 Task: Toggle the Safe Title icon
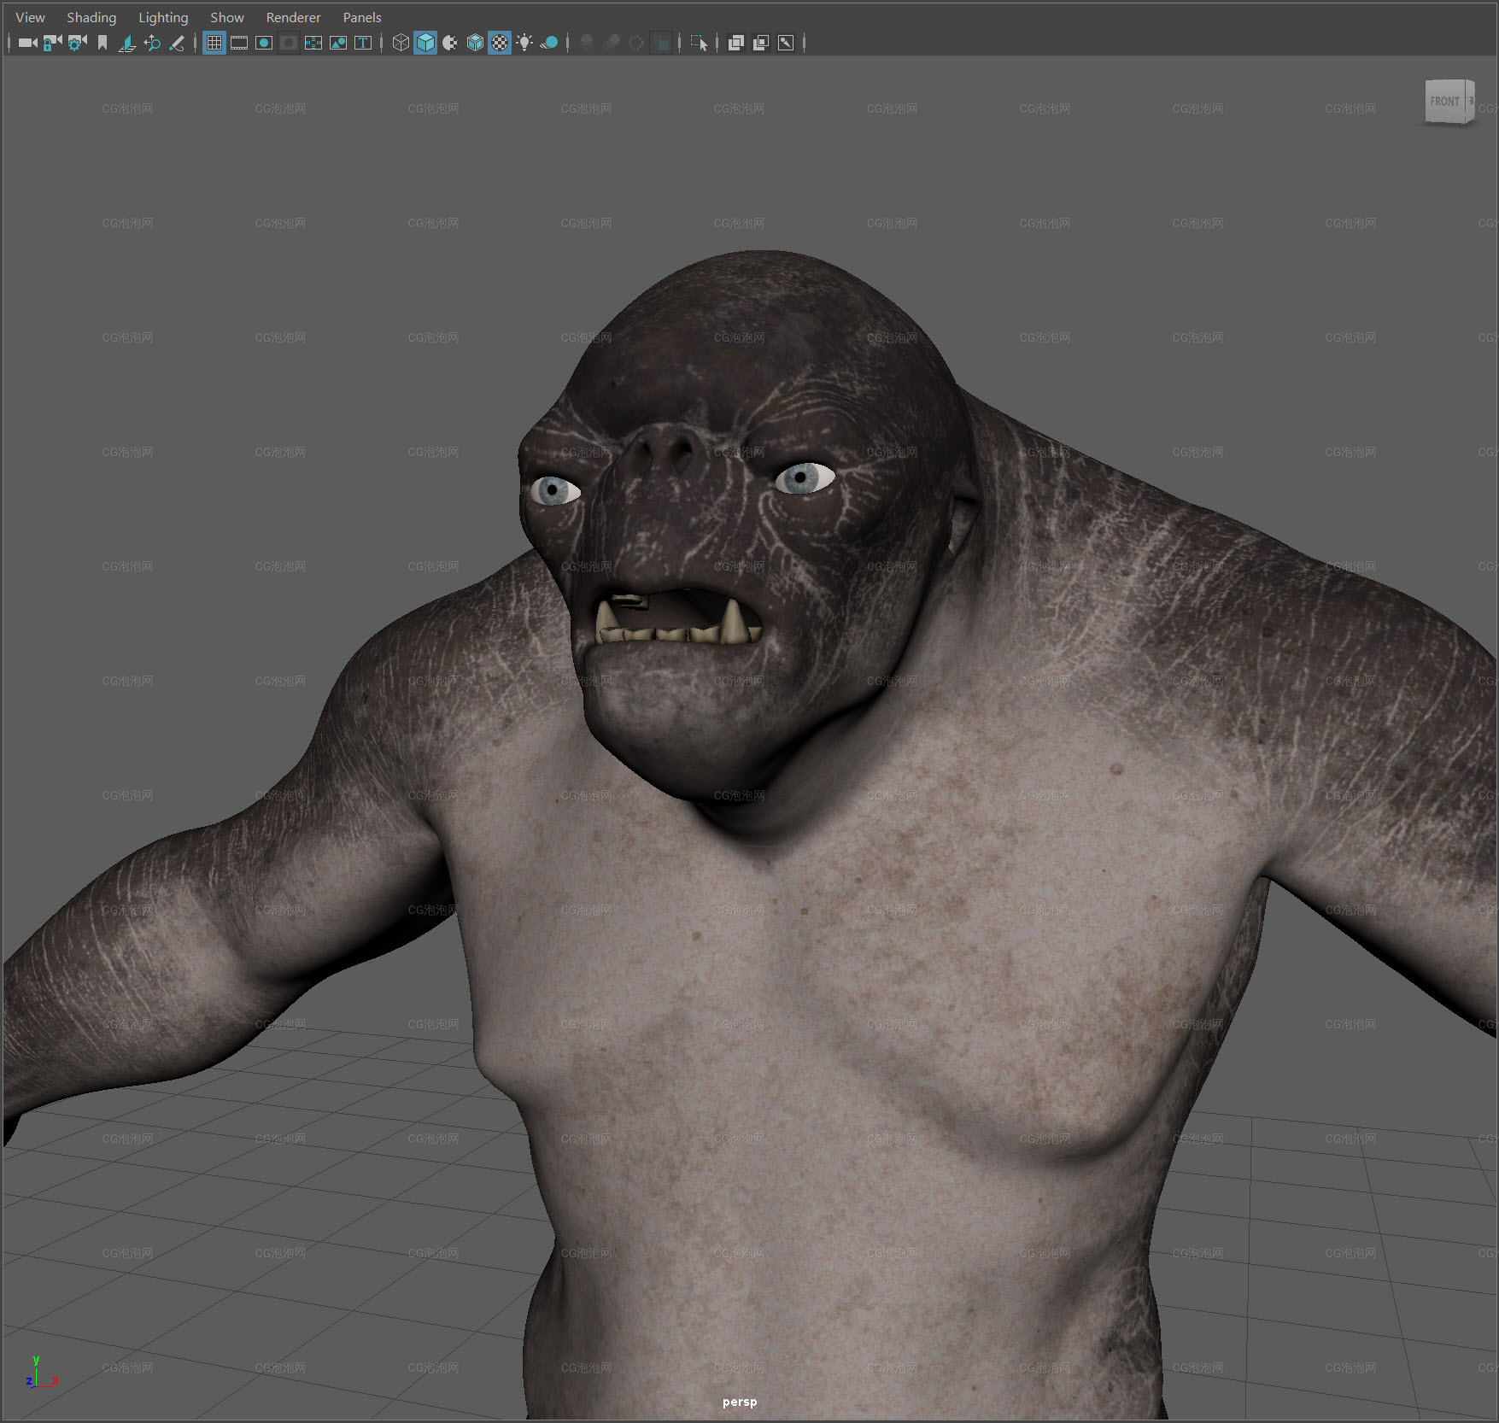(x=363, y=43)
